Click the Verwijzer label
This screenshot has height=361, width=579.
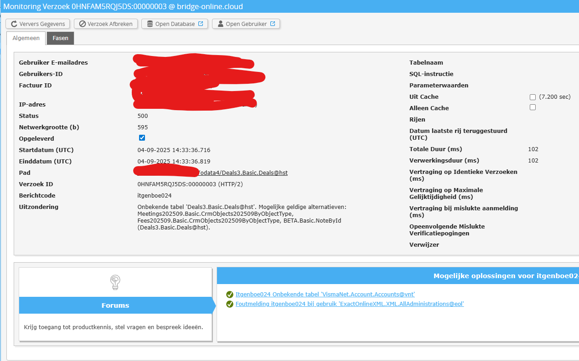tap(424, 245)
